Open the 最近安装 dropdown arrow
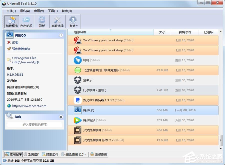 [x=86, y=154]
